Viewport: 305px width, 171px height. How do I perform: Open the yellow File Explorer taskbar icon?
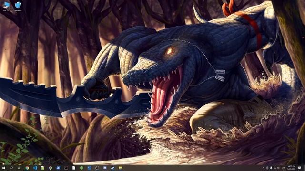[x=121, y=168]
